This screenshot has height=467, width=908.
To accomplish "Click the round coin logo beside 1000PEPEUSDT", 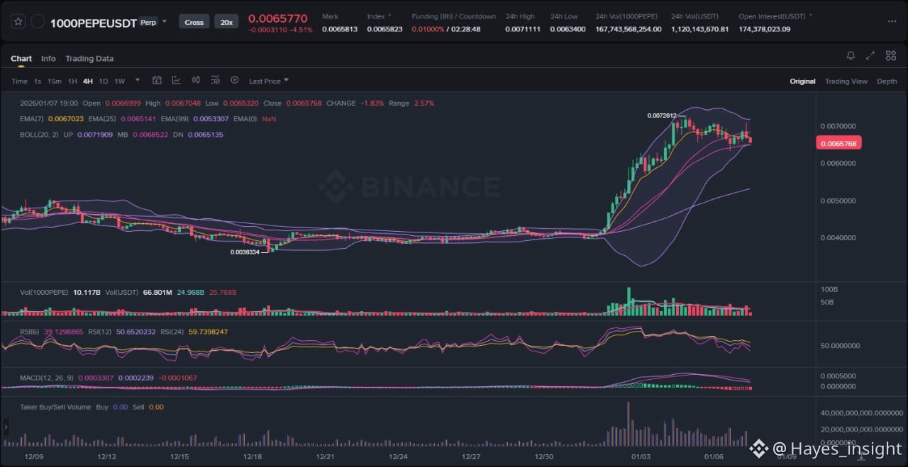I will point(38,22).
